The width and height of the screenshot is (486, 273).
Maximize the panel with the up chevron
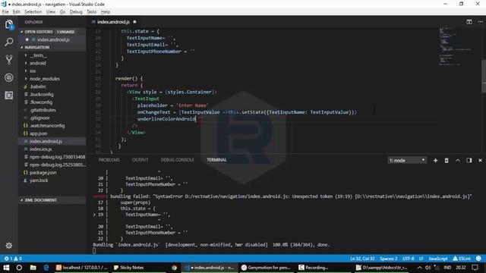457,160
